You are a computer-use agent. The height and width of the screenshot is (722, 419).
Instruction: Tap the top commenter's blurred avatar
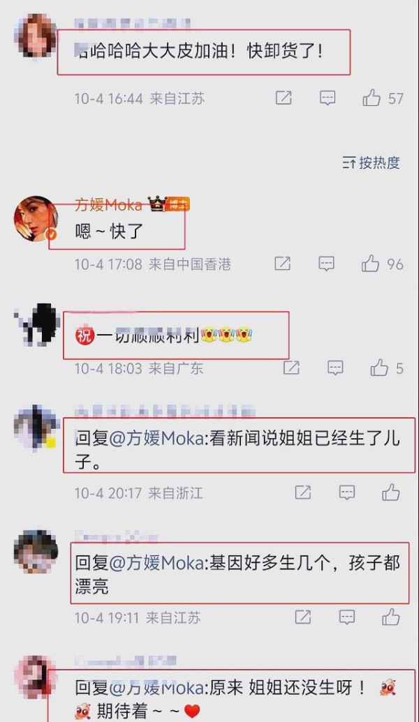(x=36, y=36)
